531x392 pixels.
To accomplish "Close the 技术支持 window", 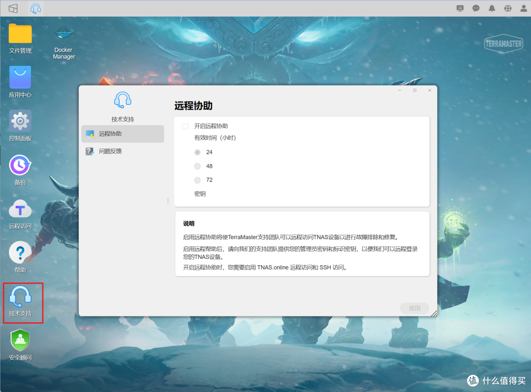I will click(x=430, y=90).
